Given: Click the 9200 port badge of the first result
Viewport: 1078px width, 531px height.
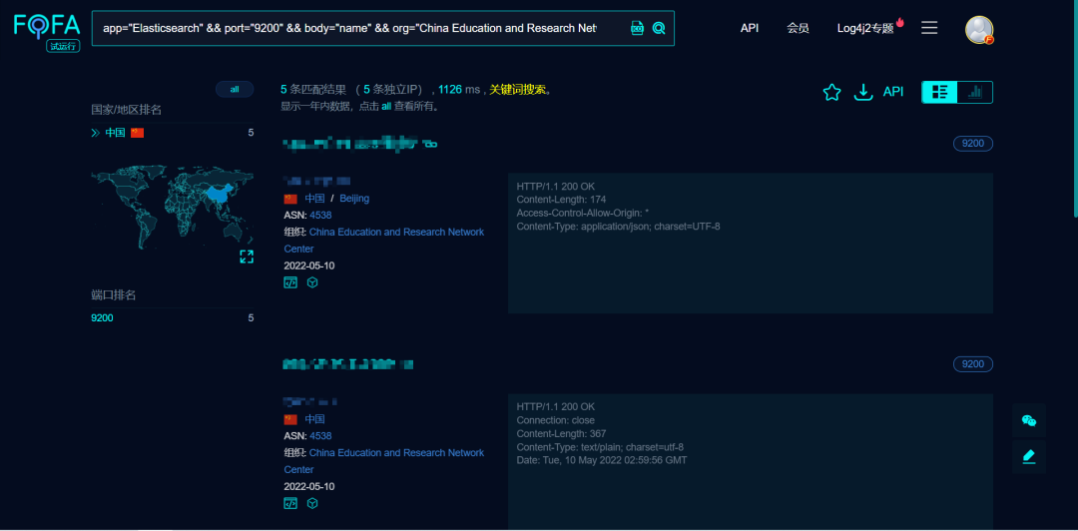Looking at the screenshot, I should coord(973,144).
